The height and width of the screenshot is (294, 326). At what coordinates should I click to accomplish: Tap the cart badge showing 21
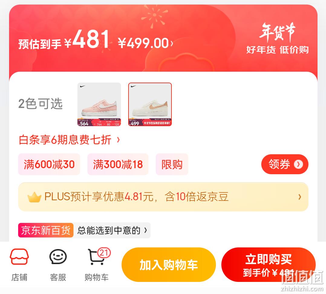tap(104, 253)
